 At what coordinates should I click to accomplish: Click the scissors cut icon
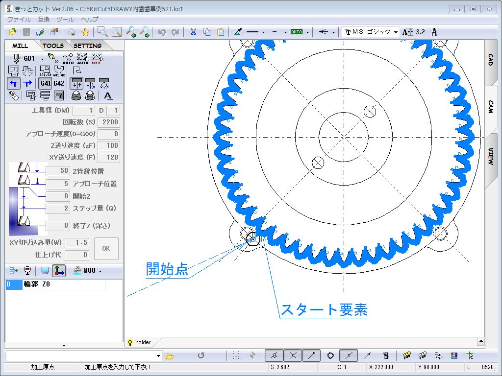(193, 32)
